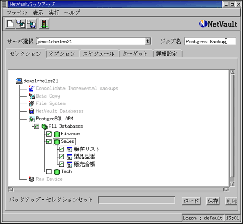Switch to the 詳細設定 tab

[167, 54]
